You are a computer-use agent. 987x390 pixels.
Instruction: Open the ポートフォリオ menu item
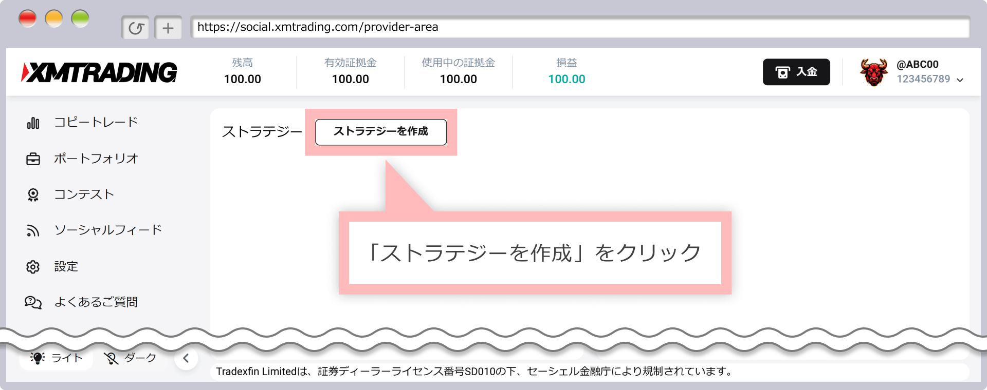click(96, 159)
